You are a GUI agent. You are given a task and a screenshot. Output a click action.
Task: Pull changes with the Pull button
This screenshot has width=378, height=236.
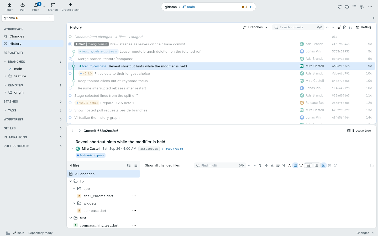23,7
